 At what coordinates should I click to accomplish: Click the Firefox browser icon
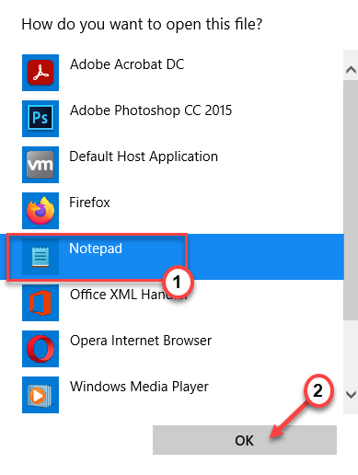40,211
